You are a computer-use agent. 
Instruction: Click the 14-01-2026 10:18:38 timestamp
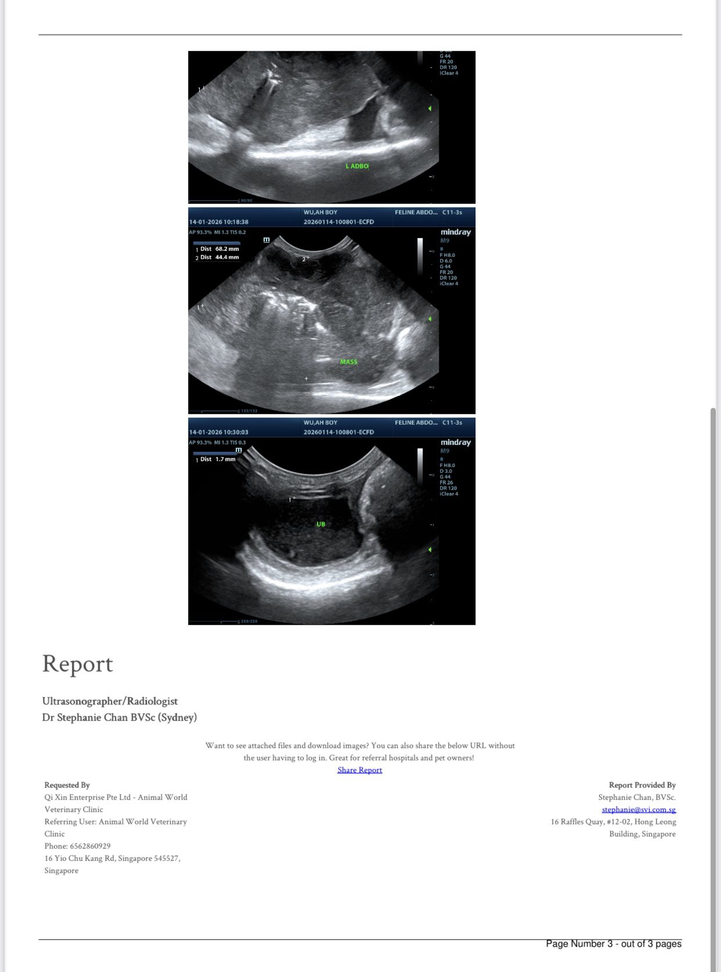tap(219, 222)
